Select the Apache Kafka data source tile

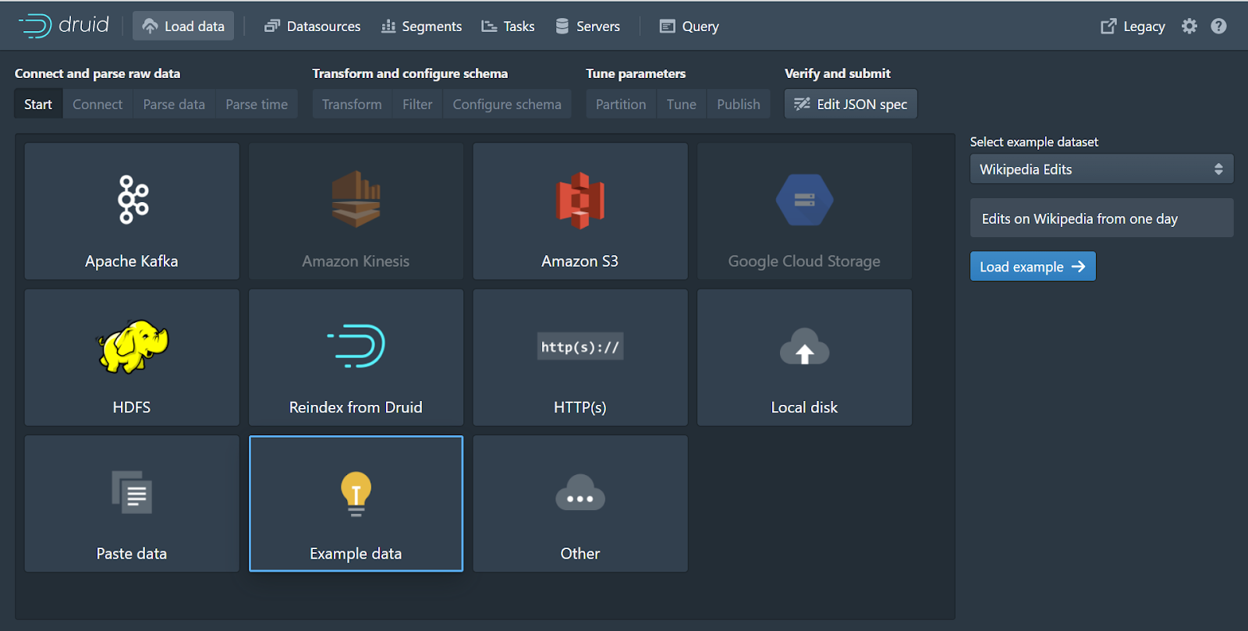pos(132,211)
